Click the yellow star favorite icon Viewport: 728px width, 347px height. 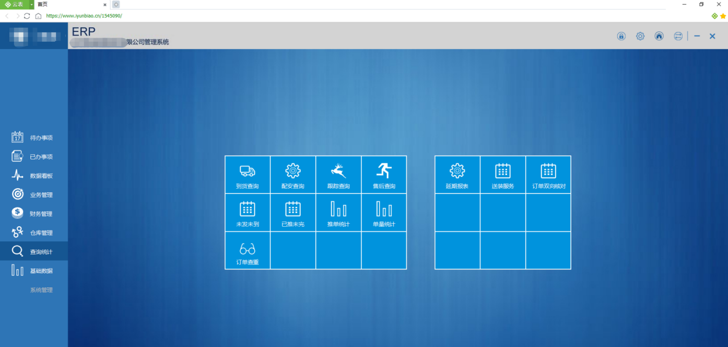723,16
